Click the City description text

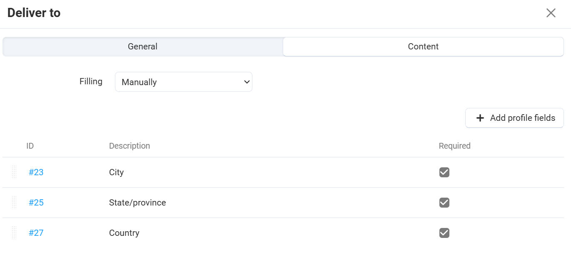116,172
